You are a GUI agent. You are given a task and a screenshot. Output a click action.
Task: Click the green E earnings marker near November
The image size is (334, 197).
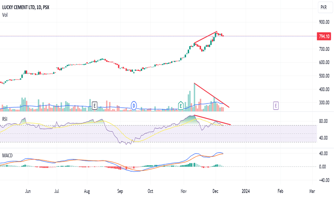(181, 105)
